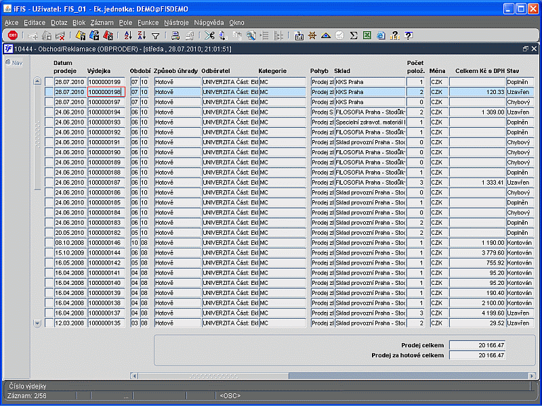This screenshot has width=542, height=406.
Task: Click the round clock icon
Action: 340,35
